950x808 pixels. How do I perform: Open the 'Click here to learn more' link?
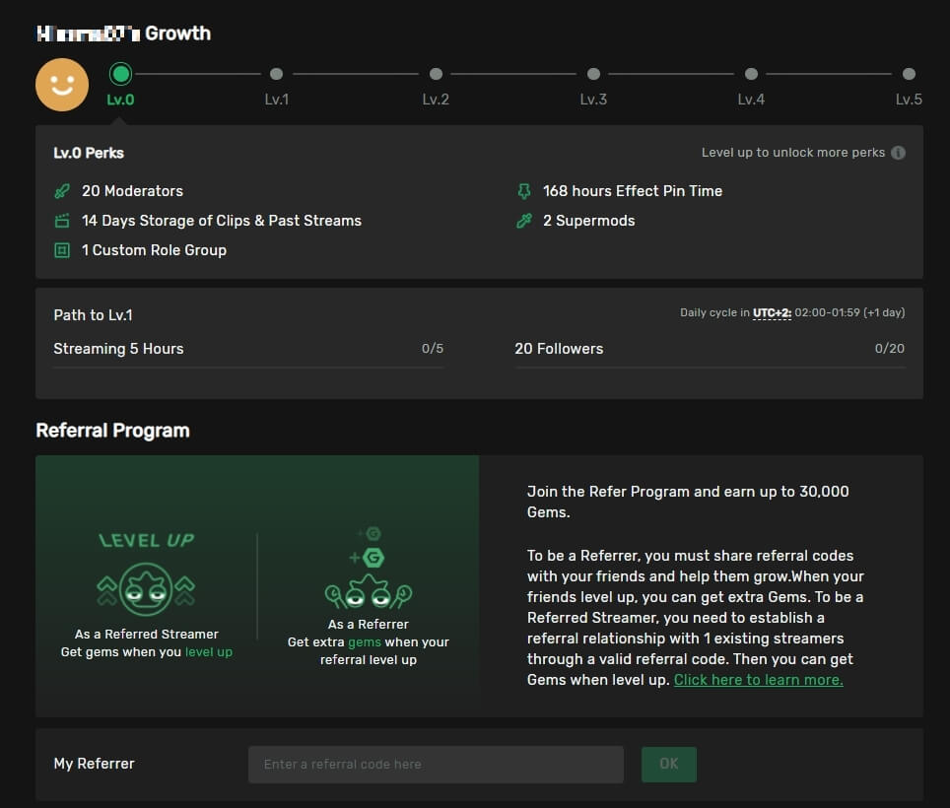[758, 680]
